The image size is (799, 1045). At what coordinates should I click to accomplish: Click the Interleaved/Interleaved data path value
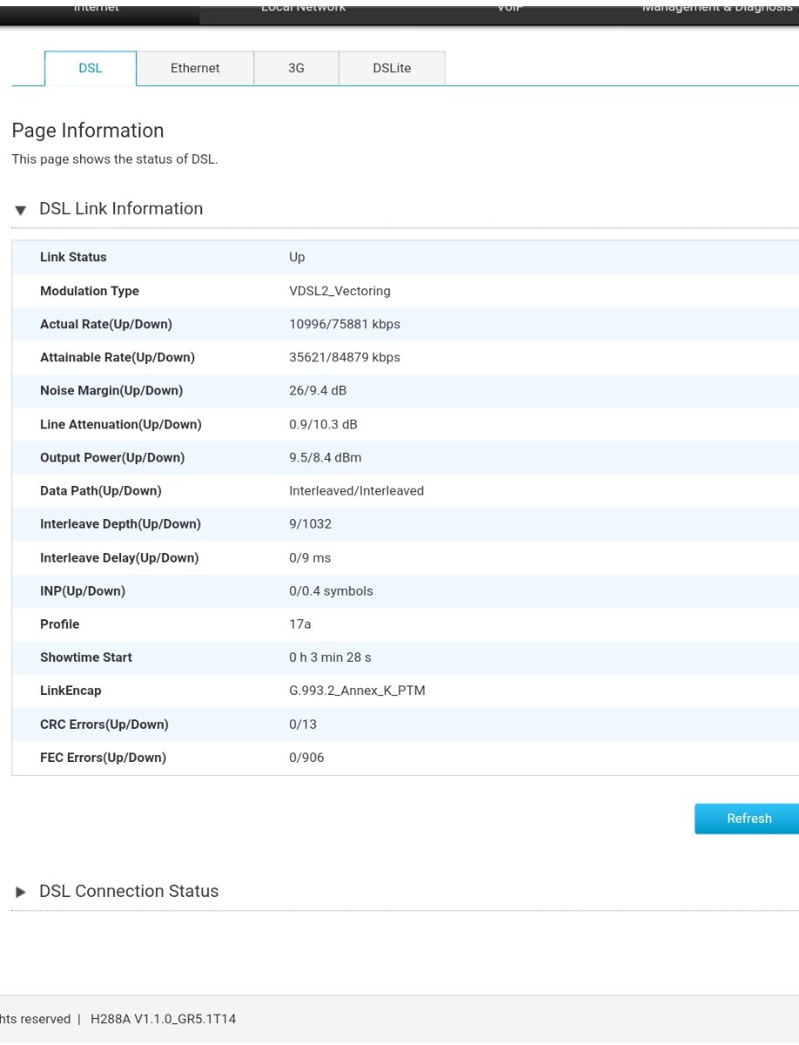[356, 491]
